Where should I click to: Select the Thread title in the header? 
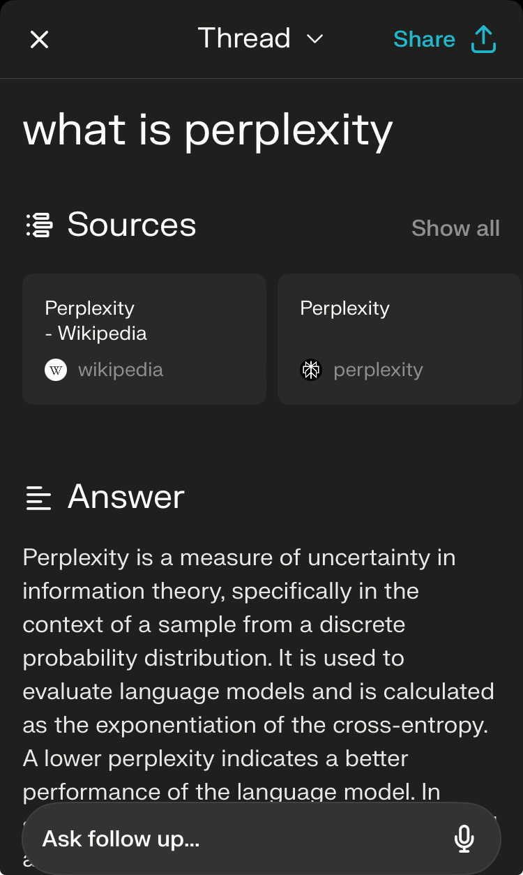click(244, 38)
